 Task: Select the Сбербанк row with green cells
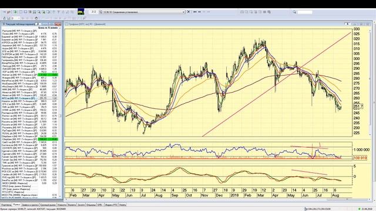coord(30,139)
